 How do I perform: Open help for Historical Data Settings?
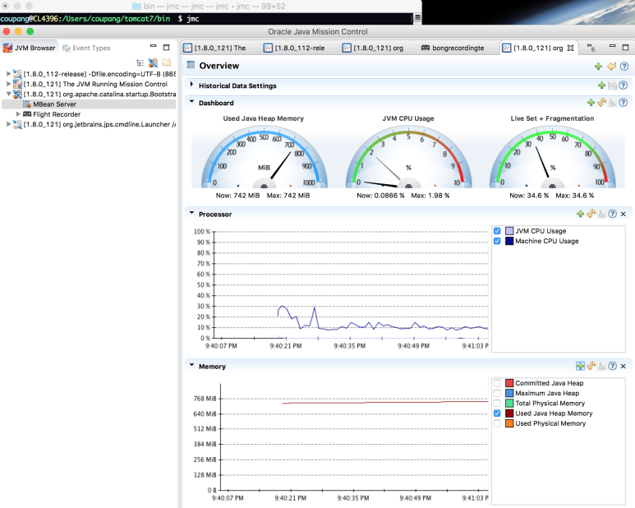point(623,85)
